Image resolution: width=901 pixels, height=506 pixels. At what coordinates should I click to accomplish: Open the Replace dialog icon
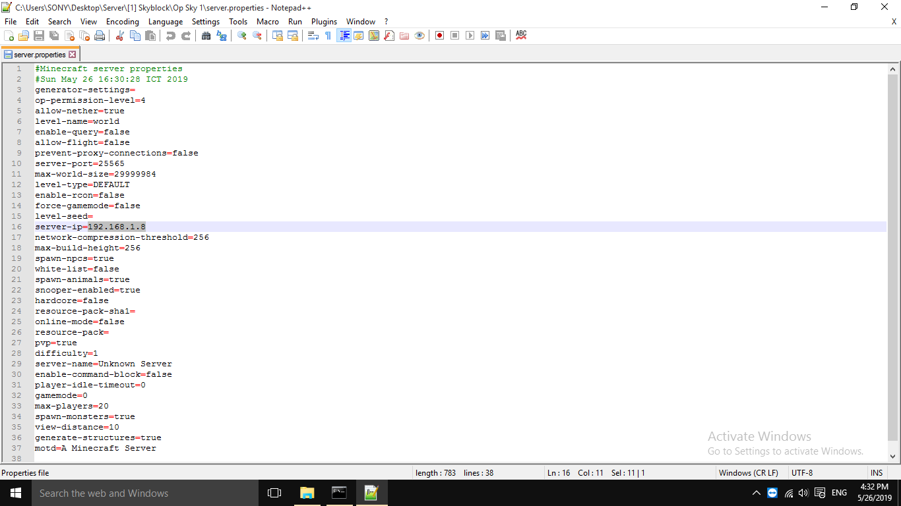point(222,36)
